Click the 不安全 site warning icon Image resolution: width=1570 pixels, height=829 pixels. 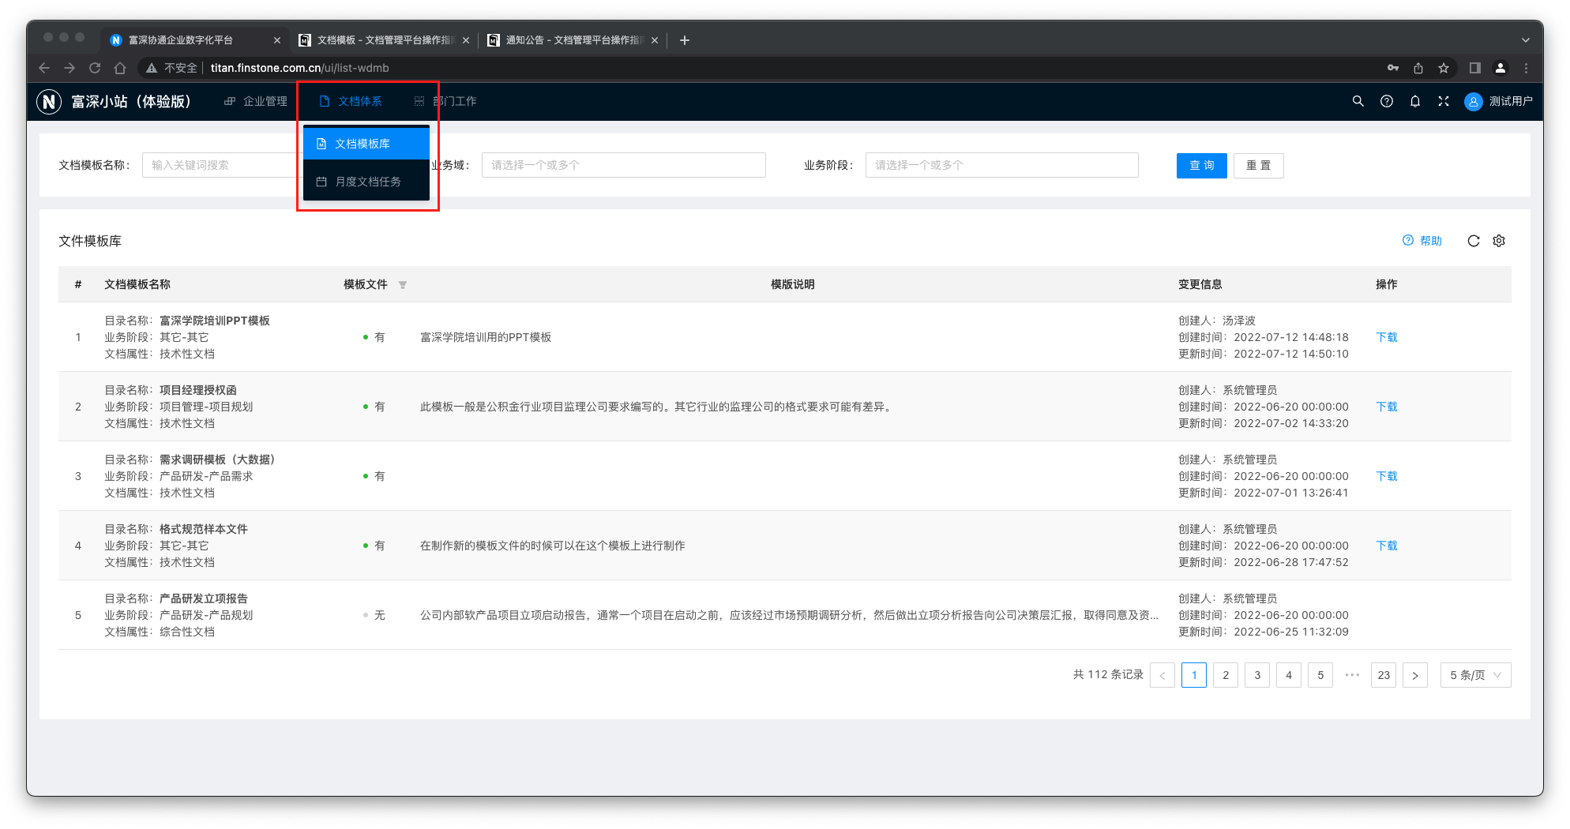(x=152, y=68)
